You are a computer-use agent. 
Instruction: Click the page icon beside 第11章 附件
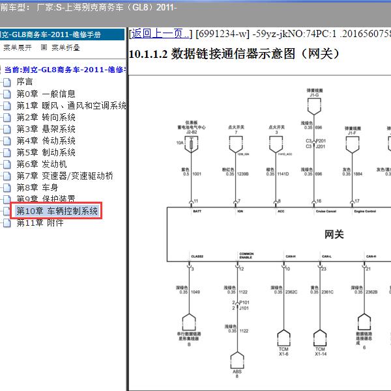tap(7, 223)
